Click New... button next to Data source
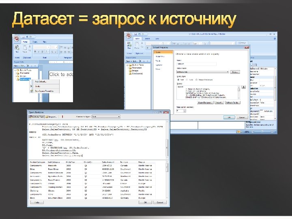 [x=235, y=72]
